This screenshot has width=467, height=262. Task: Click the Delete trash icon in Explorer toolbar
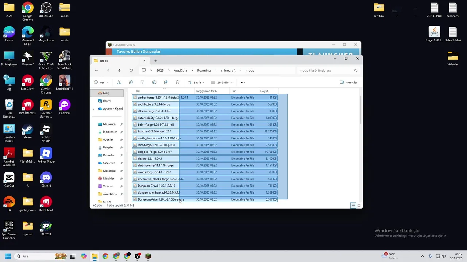(177, 82)
